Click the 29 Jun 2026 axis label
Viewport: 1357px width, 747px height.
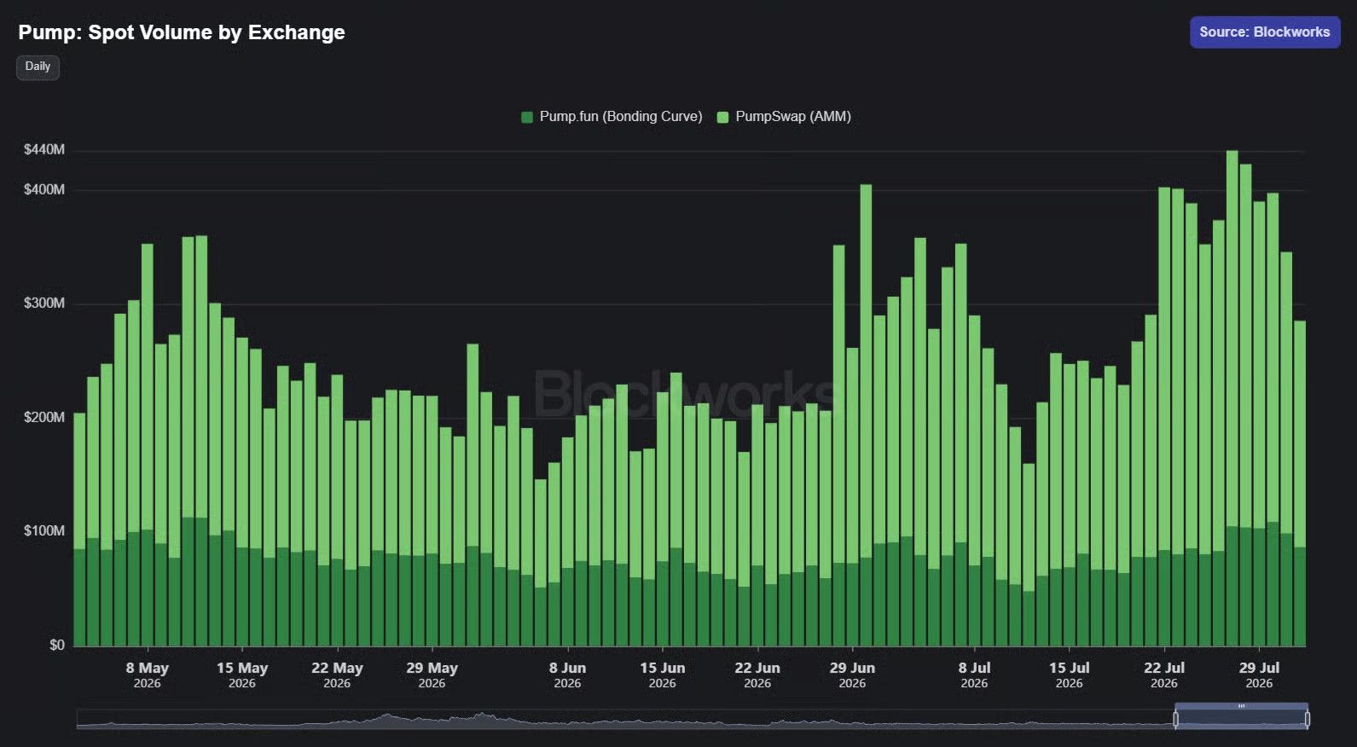(x=852, y=675)
